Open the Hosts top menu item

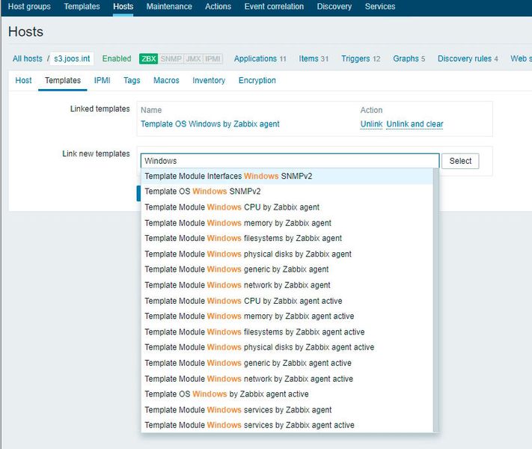click(x=123, y=7)
